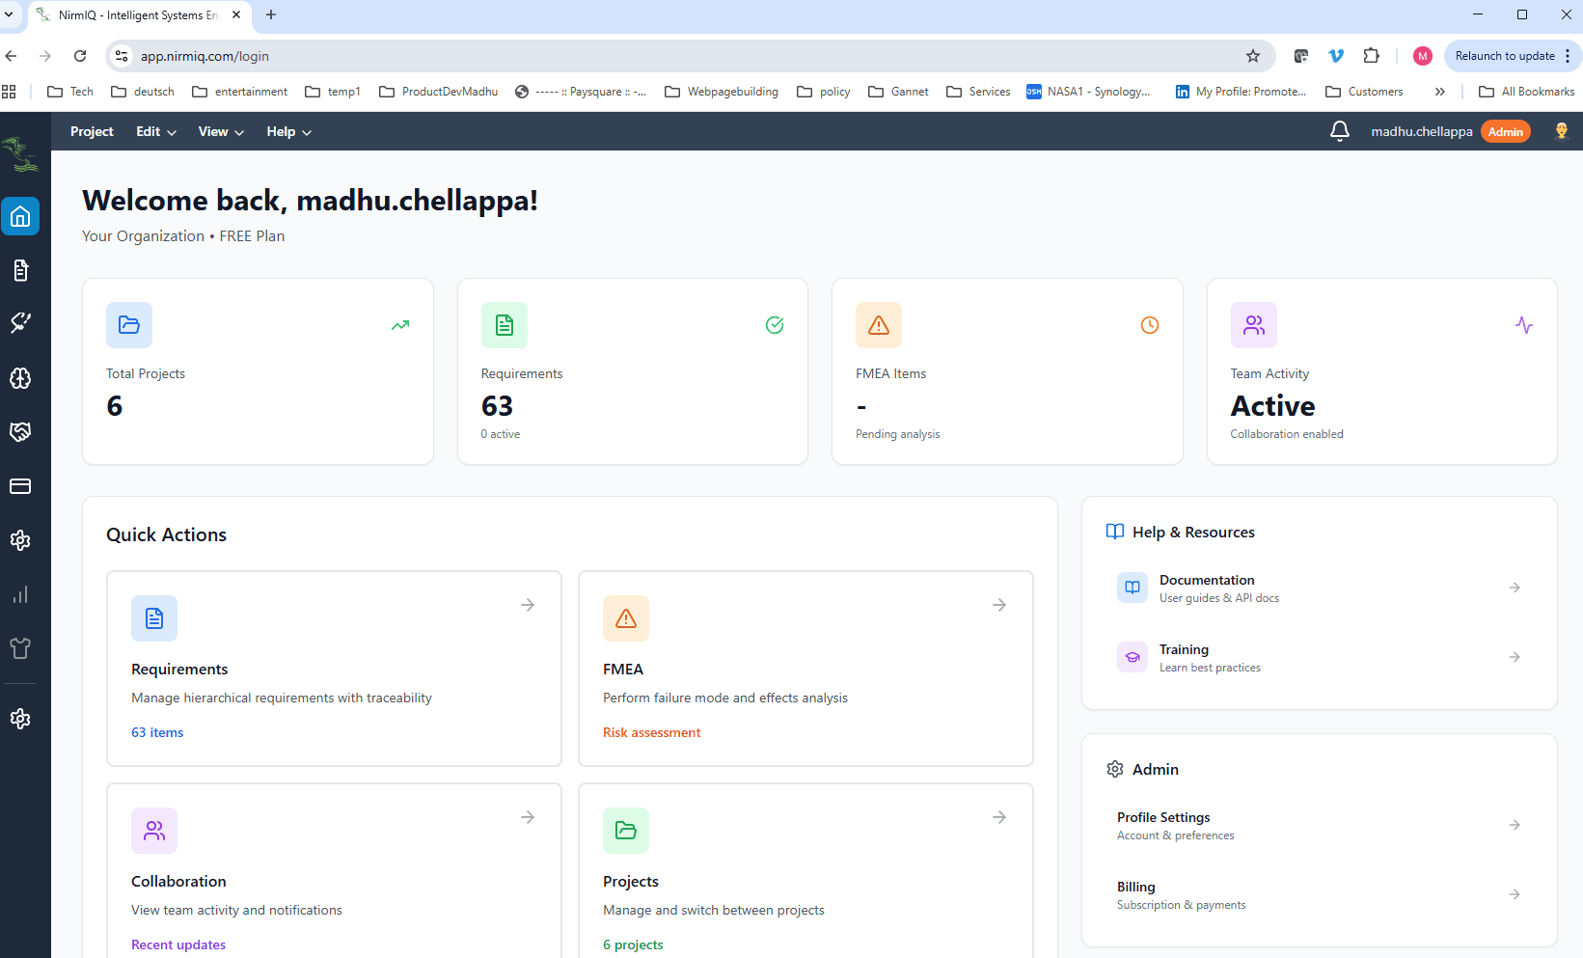Click the browser address bar

pos(386,56)
